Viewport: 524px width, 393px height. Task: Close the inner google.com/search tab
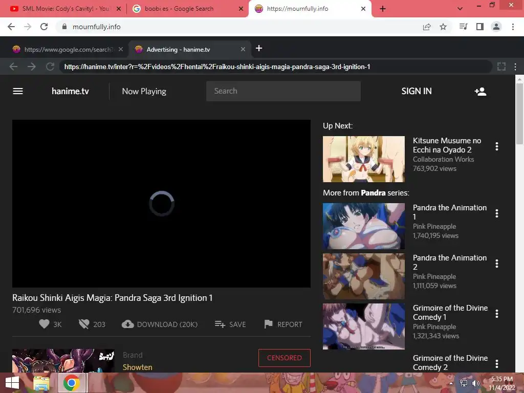click(121, 50)
